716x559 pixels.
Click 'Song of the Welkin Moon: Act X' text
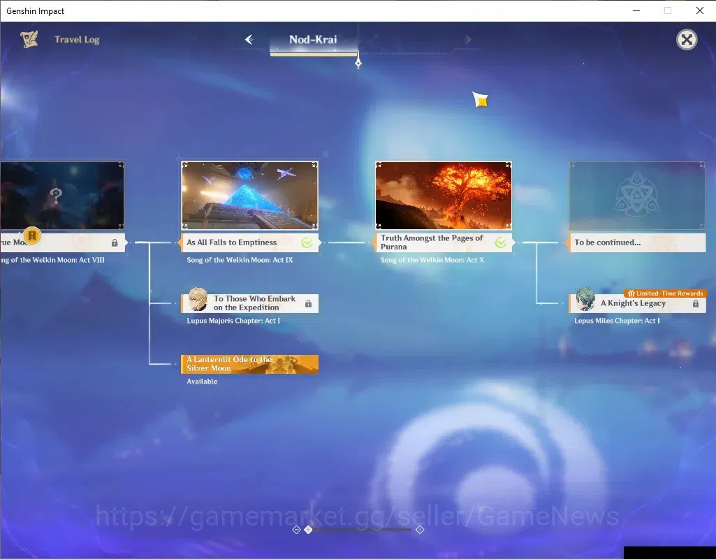click(x=432, y=260)
